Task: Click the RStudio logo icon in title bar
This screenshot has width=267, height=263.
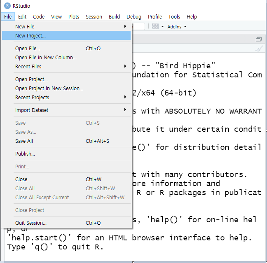Action: [x=7, y=6]
